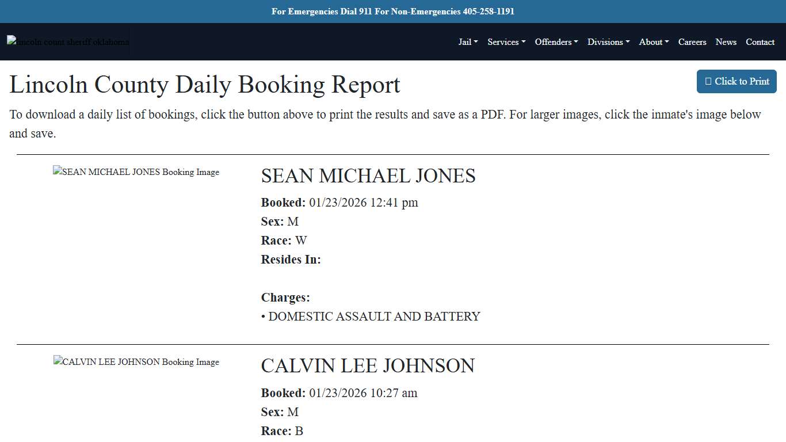The image size is (786, 442).
Task: Click the Lincoln County Daily Booking Report title
Action: pos(204,85)
